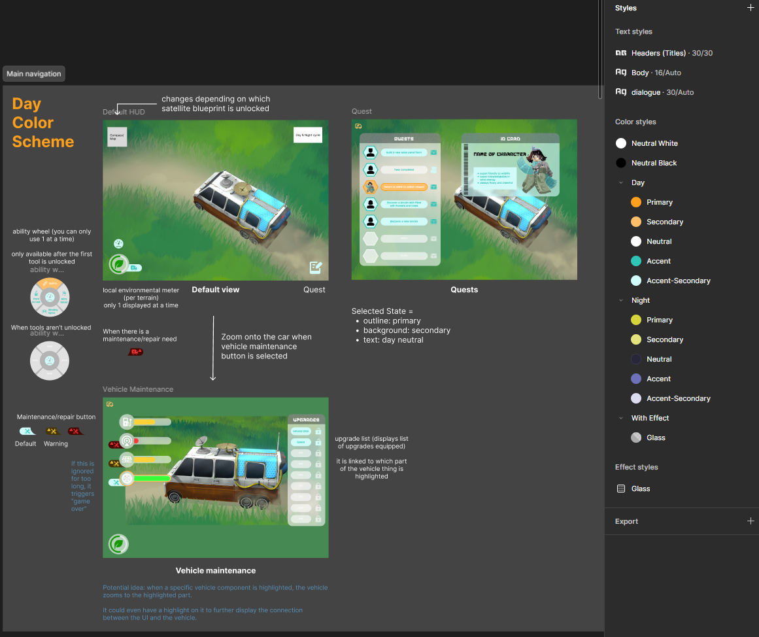Screen dimensions: 759x637
Task: Select the Day & Night cycle box
Action: coord(307,135)
